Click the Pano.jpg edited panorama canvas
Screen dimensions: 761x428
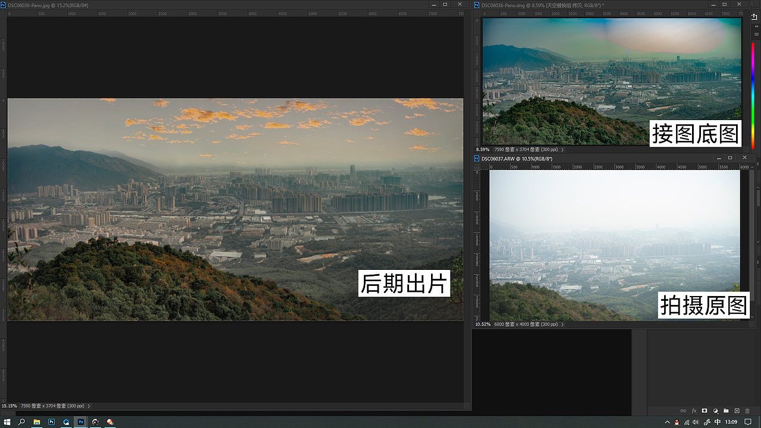pyautogui.click(x=235, y=209)
